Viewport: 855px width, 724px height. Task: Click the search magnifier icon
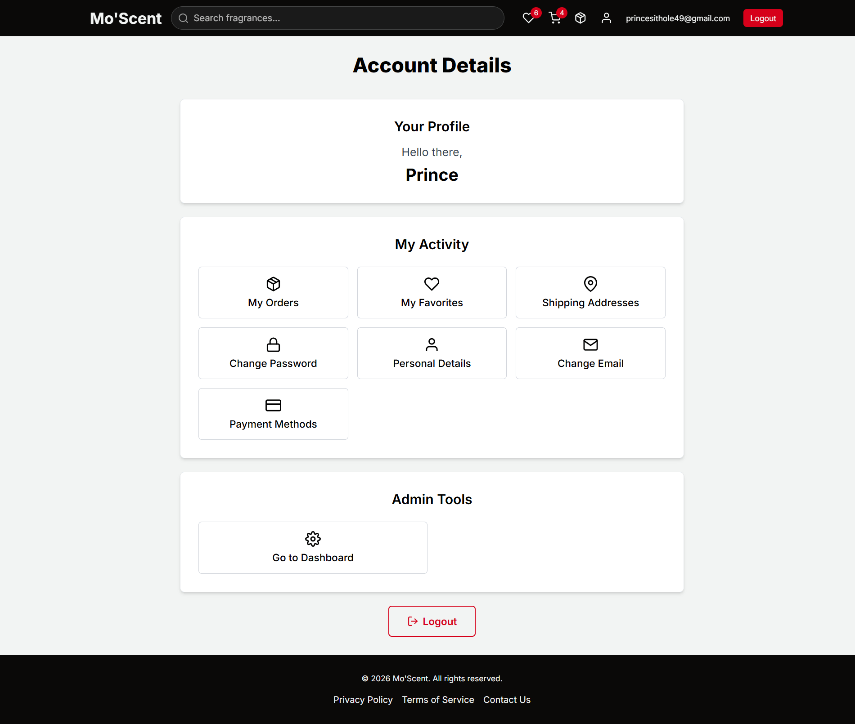coord(183,18)
